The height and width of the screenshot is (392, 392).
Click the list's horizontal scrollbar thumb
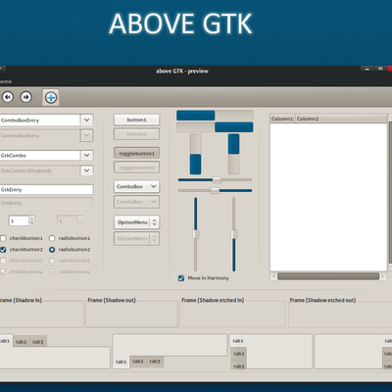click(x=328, y=276)
